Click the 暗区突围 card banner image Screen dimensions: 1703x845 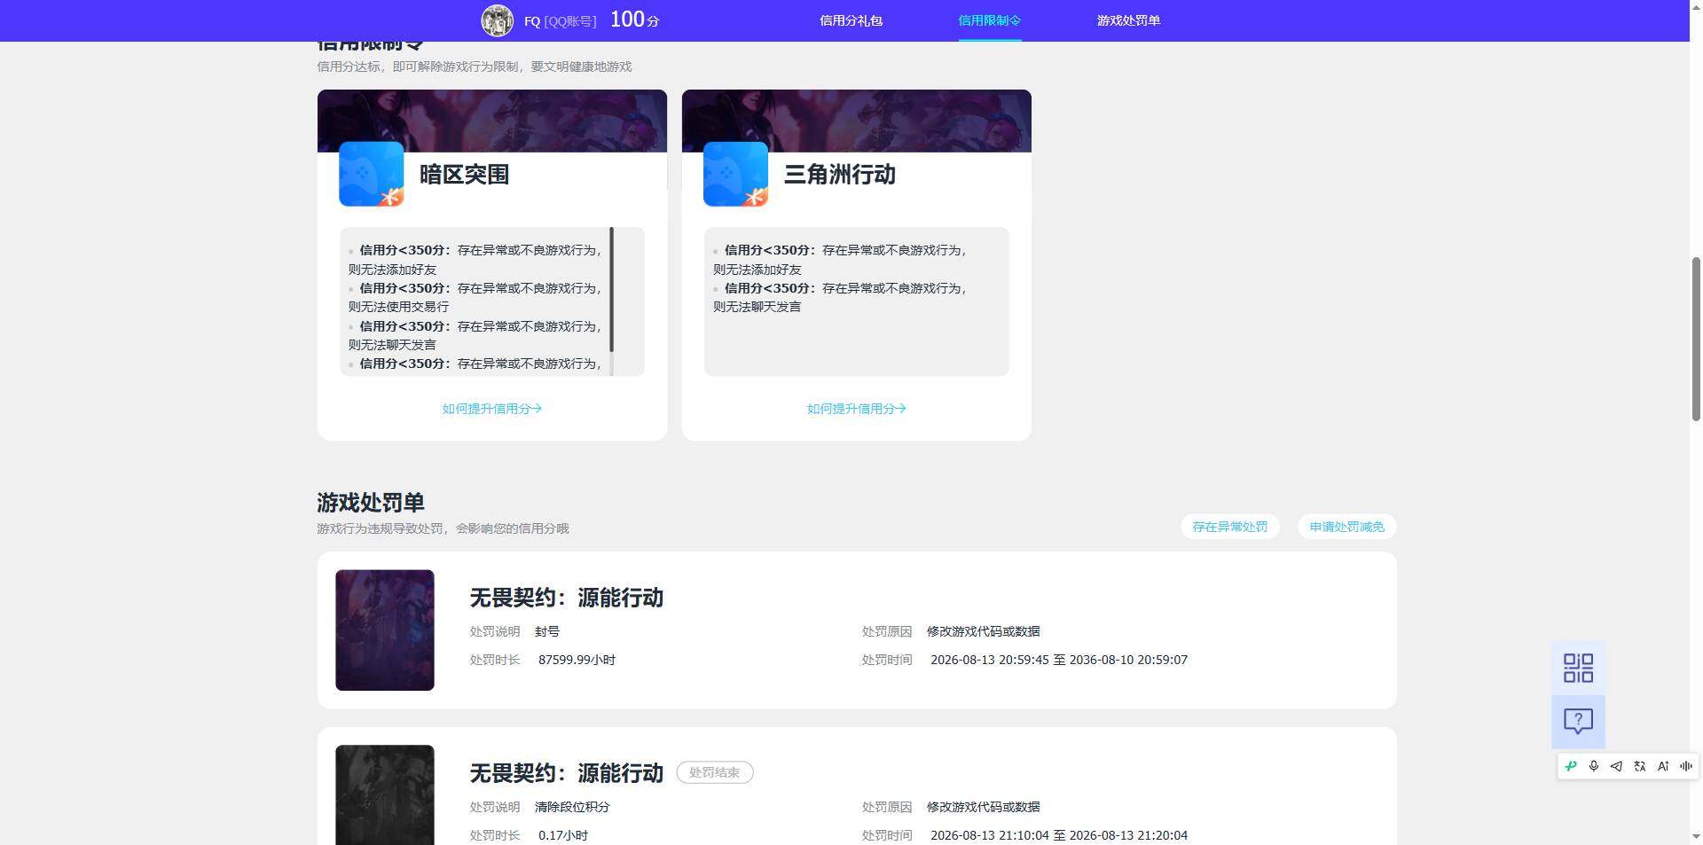(x=492, y=121)
